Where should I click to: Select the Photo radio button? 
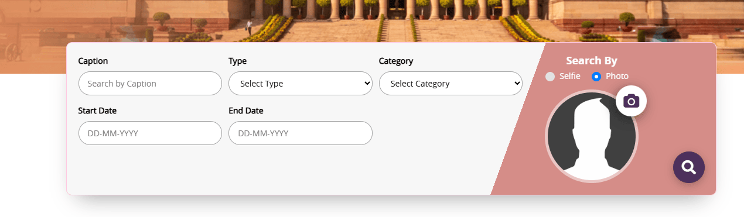tap(596, 77)
